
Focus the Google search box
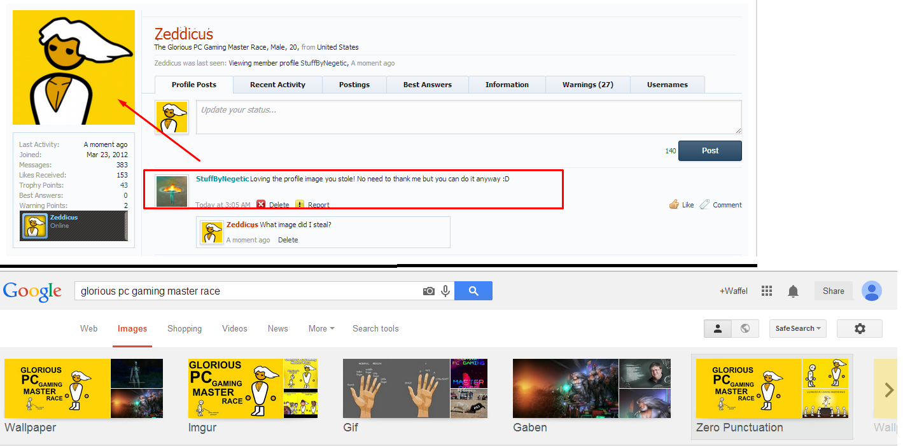(248, 291)
